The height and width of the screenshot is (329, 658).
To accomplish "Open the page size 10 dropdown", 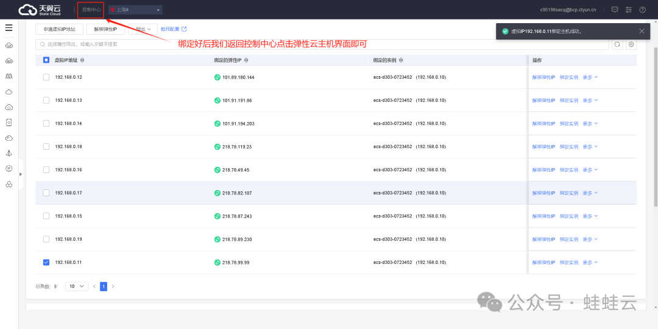I will (x=77, y=286).
